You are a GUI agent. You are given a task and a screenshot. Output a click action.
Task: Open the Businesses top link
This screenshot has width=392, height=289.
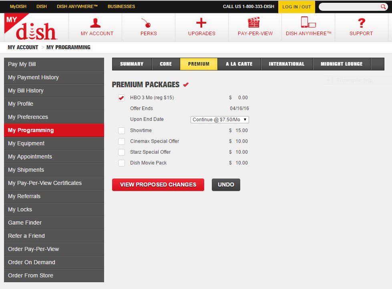[x=121, y=6]
